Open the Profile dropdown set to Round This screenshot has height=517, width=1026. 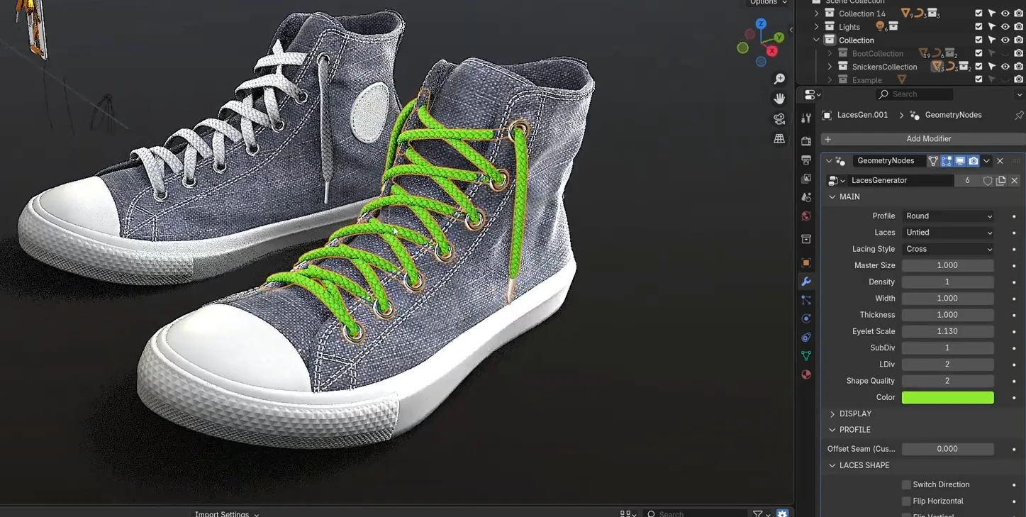coord(948,216)
